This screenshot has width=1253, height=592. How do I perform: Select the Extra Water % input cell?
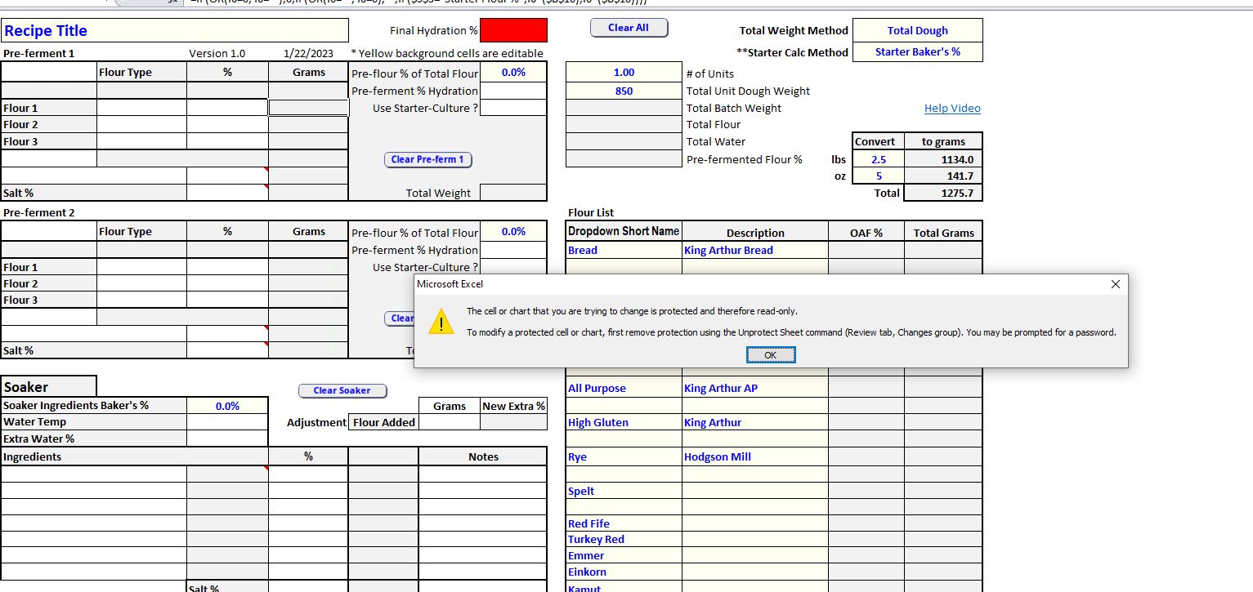(x=227, y=438)
